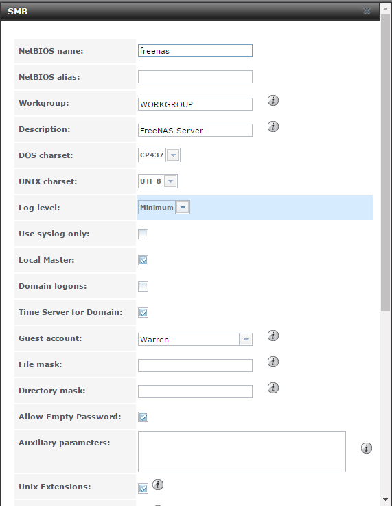Viewport: 392px width, 506px height.
Task: Show help info for Description field
Action: click(x=273, y=126)
